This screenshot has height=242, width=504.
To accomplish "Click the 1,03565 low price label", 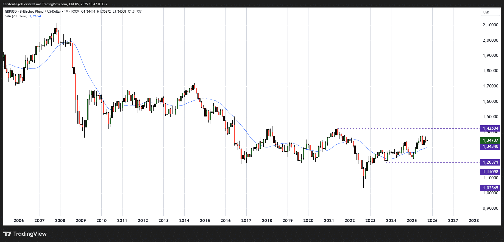I will pyautogui.click(x=490, y=188).
